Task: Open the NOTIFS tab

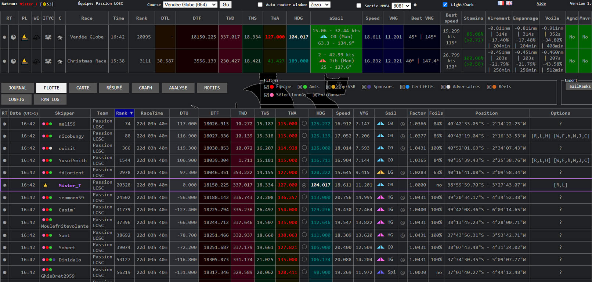Action: 212,88
